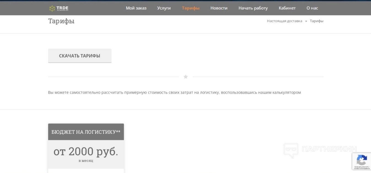Follow the Настоящая доставка breadcrumb link
The width and height of the screenshot is (371, 173).
click(285, 21)
